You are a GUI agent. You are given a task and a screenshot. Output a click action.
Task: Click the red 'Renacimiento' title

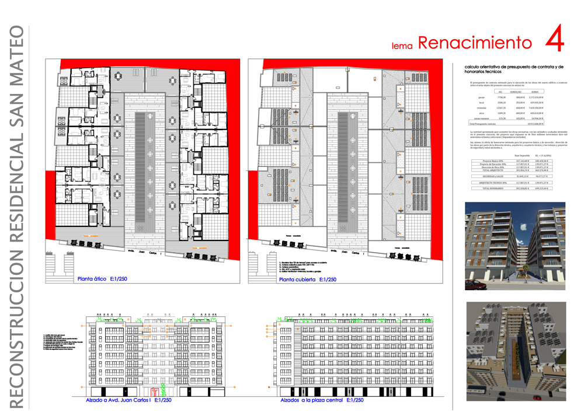pyautogui.click(x=475, y=43)
